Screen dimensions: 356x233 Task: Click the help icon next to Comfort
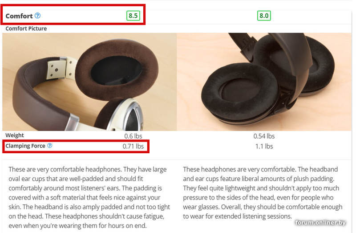coord(37,16)
